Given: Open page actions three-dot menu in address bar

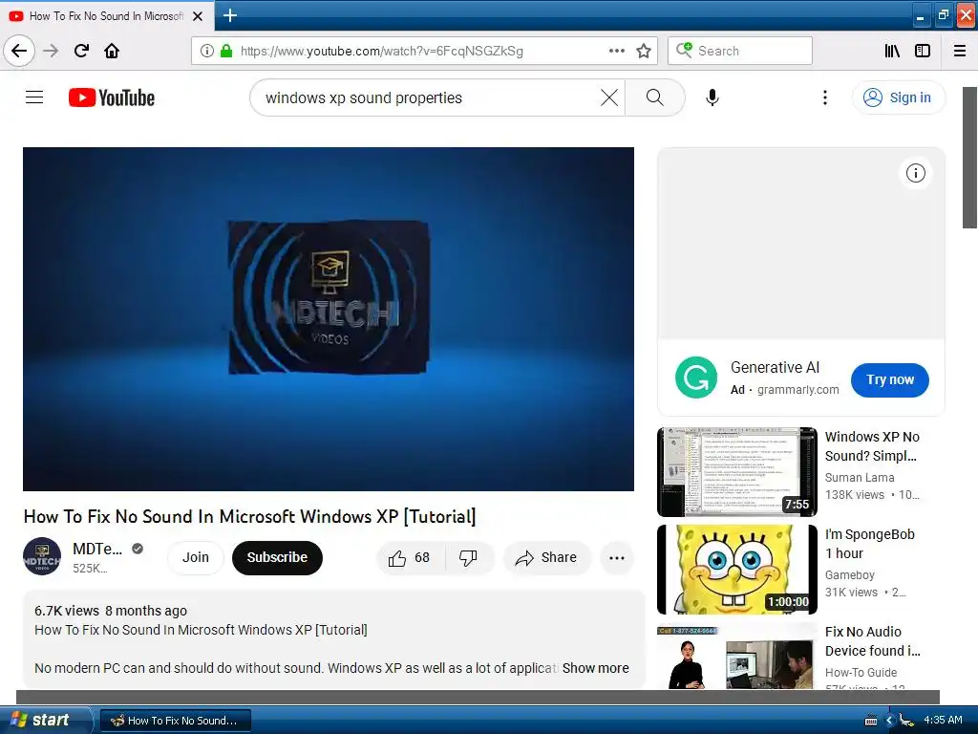Looking at the screenshot, I should pyautogui.click(x=616, y=52).
